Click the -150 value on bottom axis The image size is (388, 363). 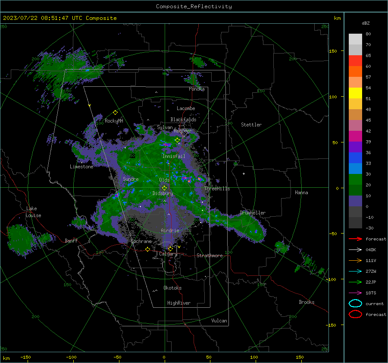(25, 357)
